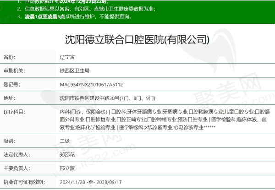Select registration number MAC954YNX21010617A5112
Viewport: 275px width, 190px height.
pyautogui.click(x=91, y=85)
